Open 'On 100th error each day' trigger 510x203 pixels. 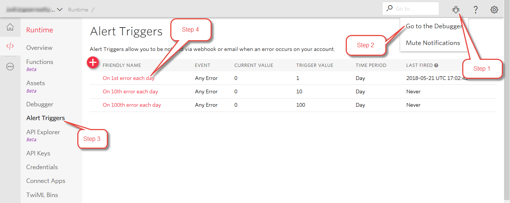pos(132,105)
